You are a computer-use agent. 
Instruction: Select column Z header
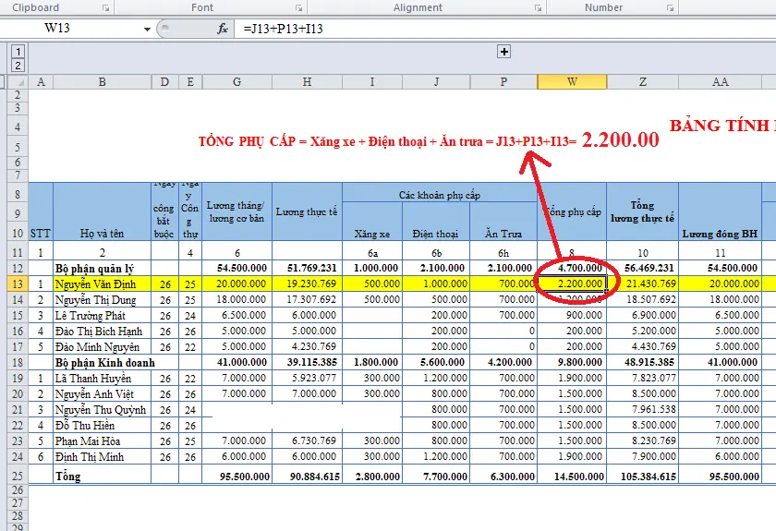[x=642, y=81]
